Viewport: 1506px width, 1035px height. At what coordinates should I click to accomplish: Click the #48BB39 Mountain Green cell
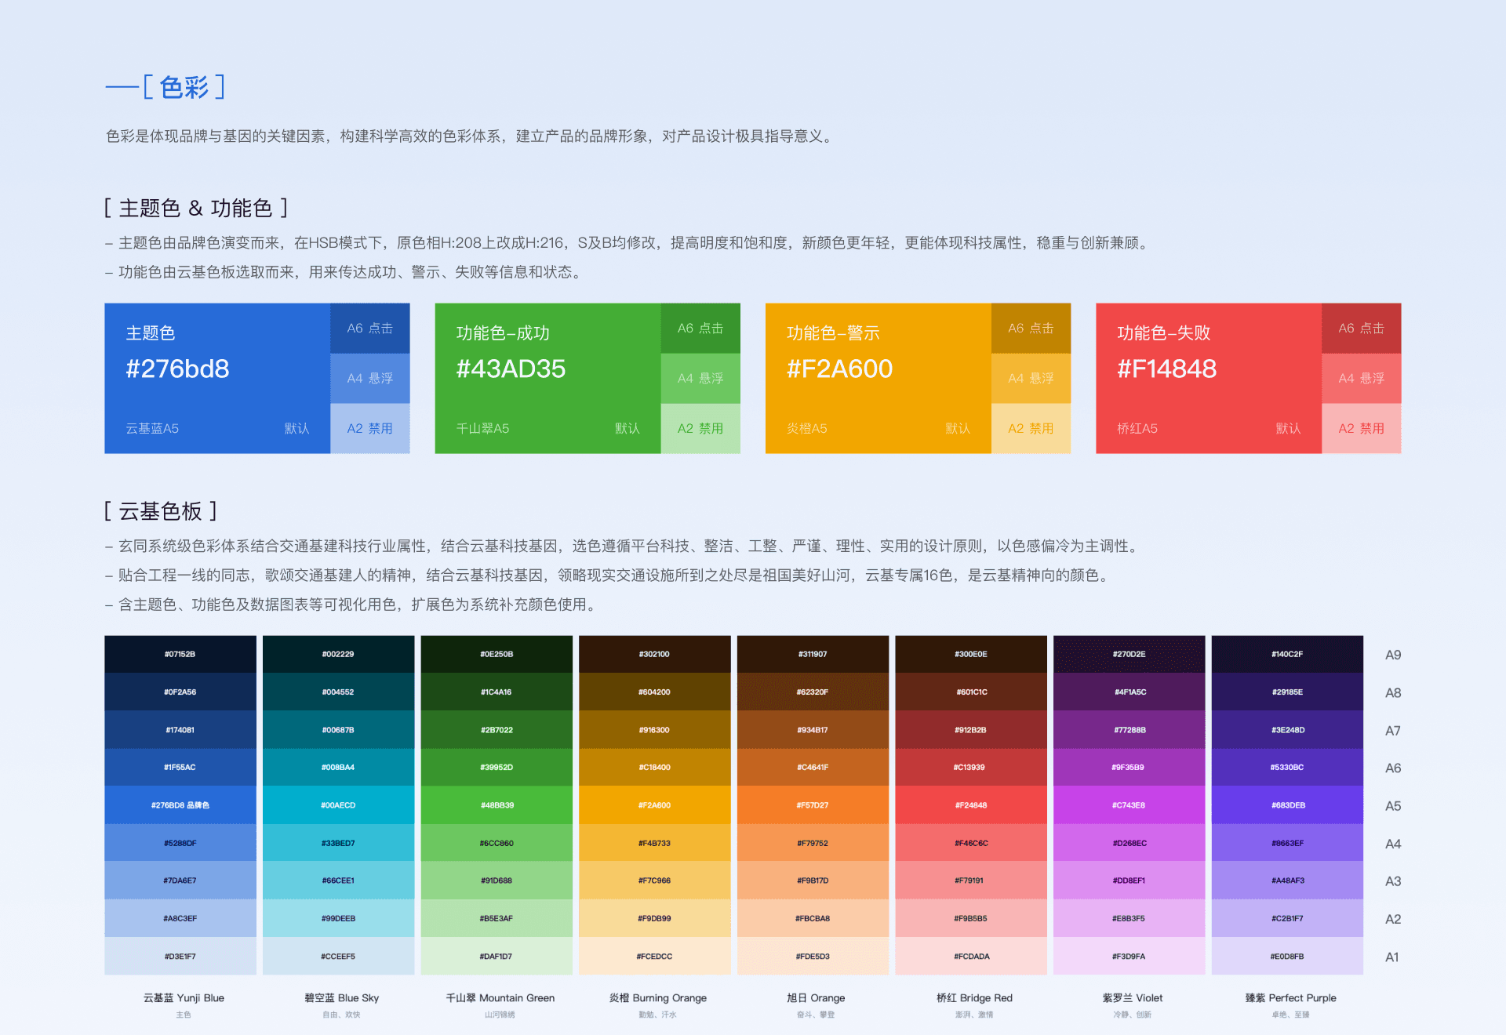point(497,805)
